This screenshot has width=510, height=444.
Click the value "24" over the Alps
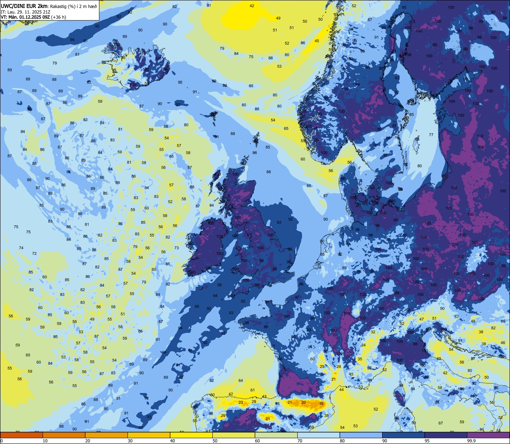pyautogui.click(x=363, y=345)
